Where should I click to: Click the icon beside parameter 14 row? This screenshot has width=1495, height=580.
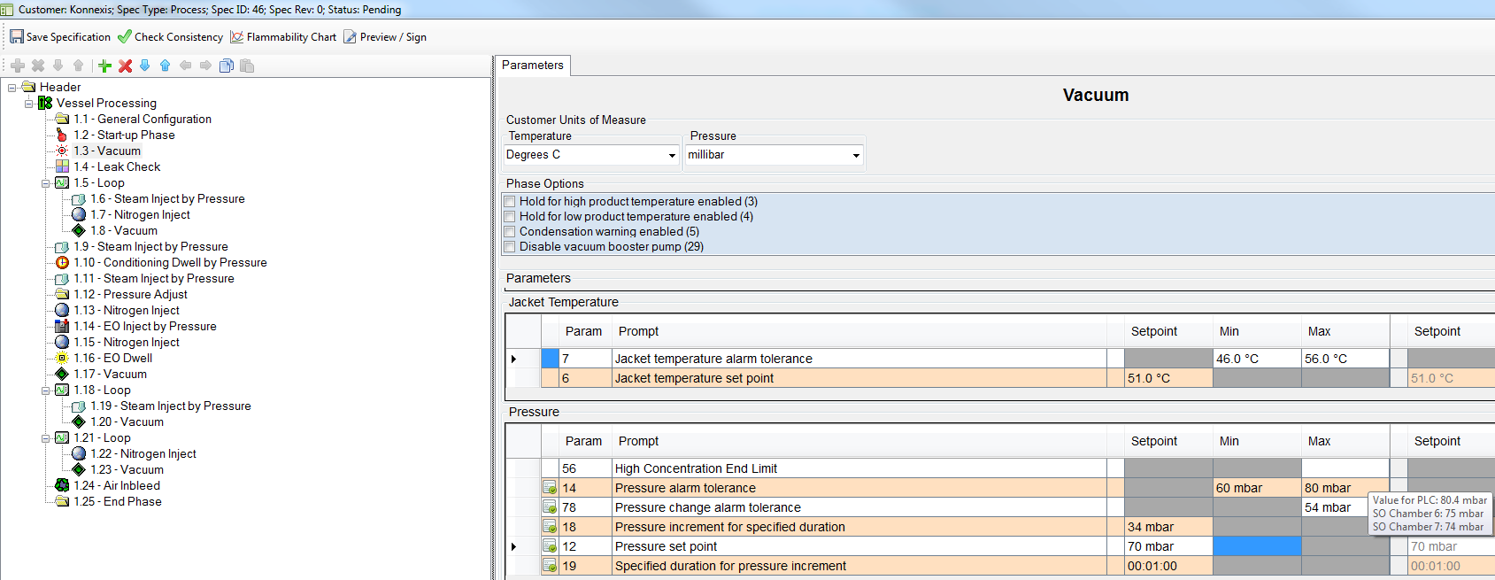coord(550,488)
